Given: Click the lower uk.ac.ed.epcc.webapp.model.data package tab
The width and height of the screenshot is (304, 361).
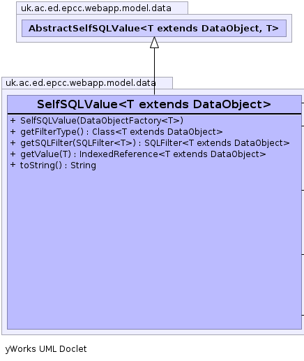Looking at the screenshot, I should (87, 83).
